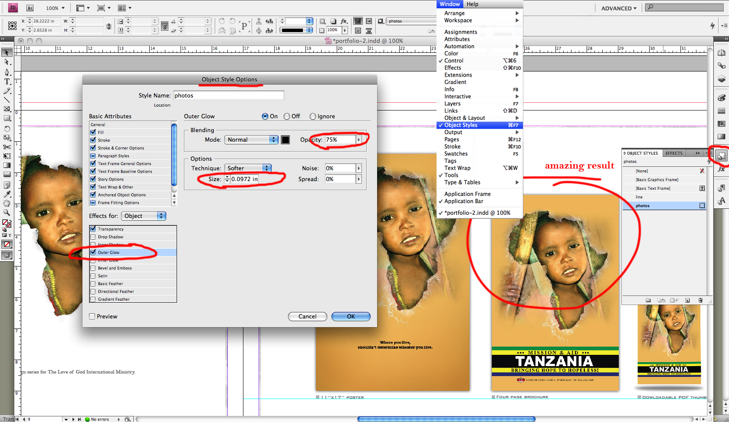The width and height of the screenshot is (729, 422).
Task: Choose the Eyedropper tool
Action: [7, 194]
